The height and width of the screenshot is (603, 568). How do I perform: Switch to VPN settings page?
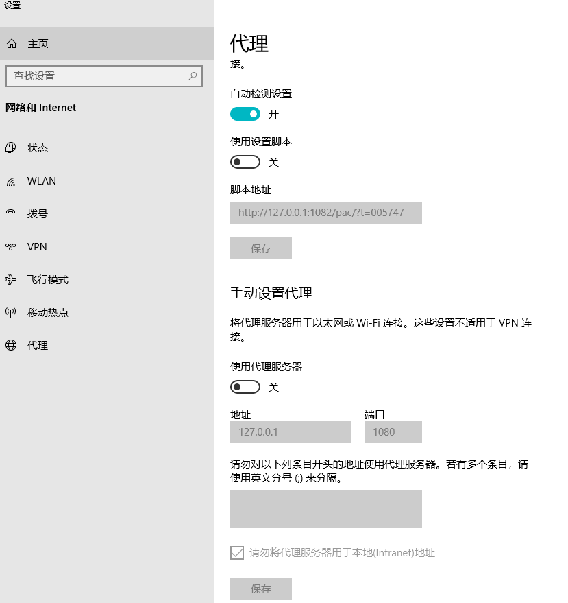107,246
